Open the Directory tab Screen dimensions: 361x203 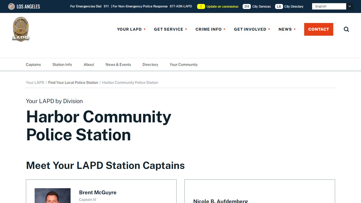click(150, 64)
